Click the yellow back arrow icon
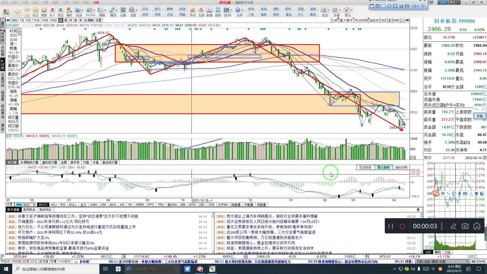 point(17,11)
